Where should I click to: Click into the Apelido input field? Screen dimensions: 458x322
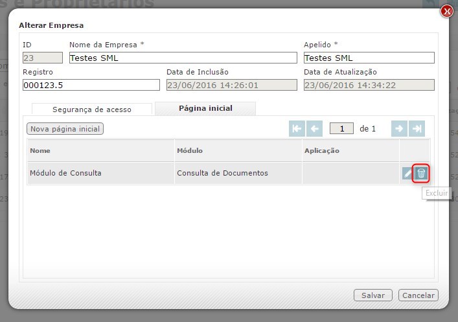coord(369,58)
